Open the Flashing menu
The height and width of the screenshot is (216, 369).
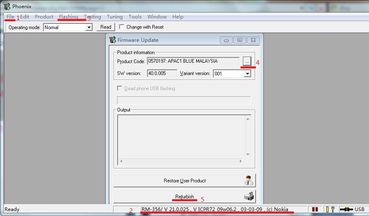pyautogui.click(x=68, y=17)
